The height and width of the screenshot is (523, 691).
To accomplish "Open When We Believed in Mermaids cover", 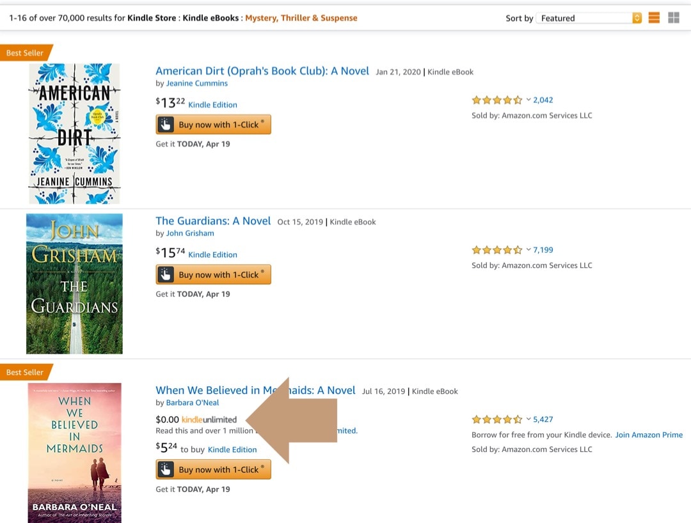I will click(74, 453).
